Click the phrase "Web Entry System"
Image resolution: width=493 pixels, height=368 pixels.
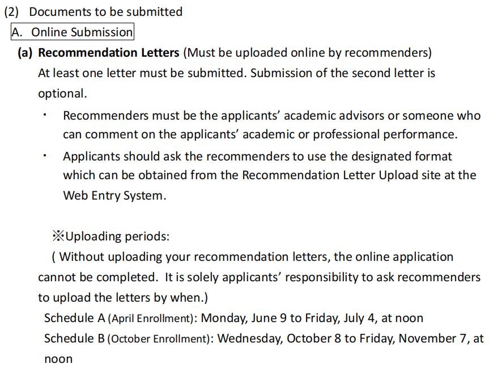point(113,195)
